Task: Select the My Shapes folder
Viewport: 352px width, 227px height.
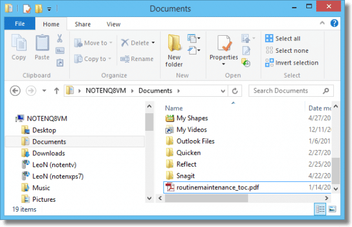Action: [x=192, y=118]
